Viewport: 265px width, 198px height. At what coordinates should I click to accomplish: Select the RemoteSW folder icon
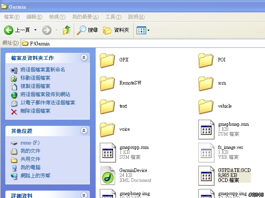[107, 83]
